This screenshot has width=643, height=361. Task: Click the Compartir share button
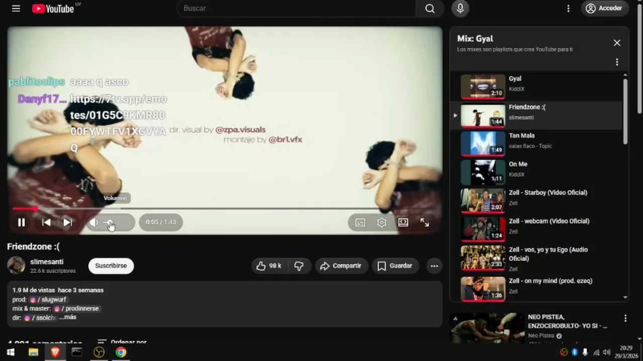[x=342, y=266]
